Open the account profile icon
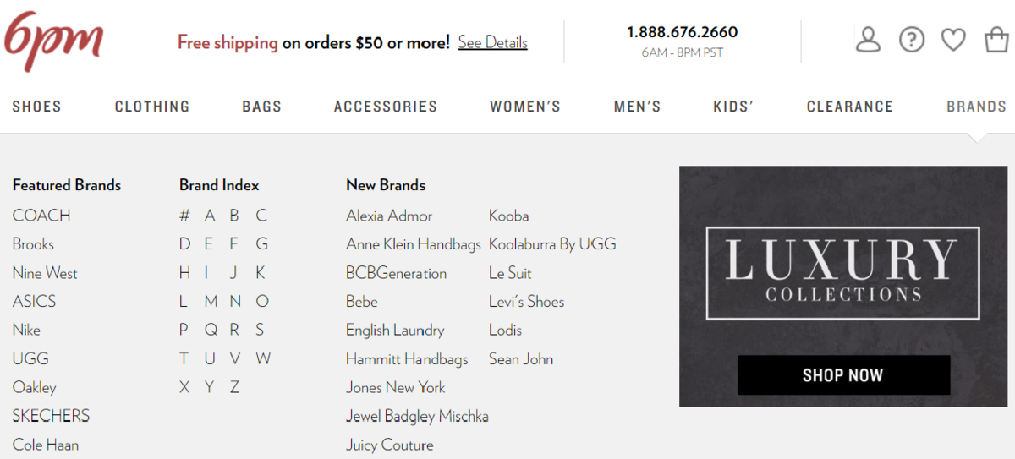The width and height of the screenshot is (1015, 459). click(x=868, y=40)
